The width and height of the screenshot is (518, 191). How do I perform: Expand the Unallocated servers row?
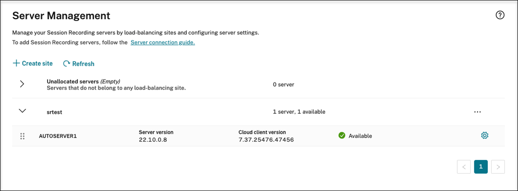(x=22, y=84)
